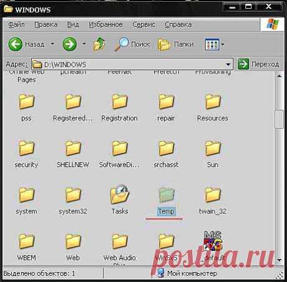The height and width of the screenshot is (282, 287).
Task: Select the SoftwareDi... folder icon
Action: point(120,148)
